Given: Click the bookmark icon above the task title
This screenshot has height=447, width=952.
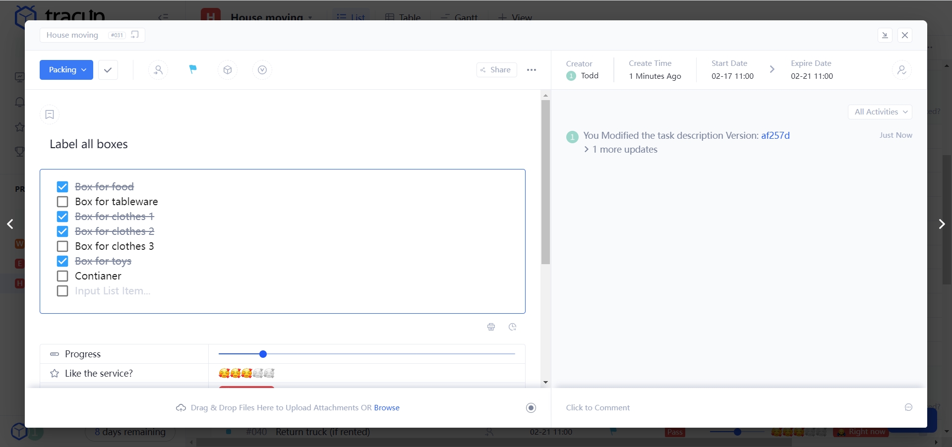Looking at the screenshot, I should (49, 114).
